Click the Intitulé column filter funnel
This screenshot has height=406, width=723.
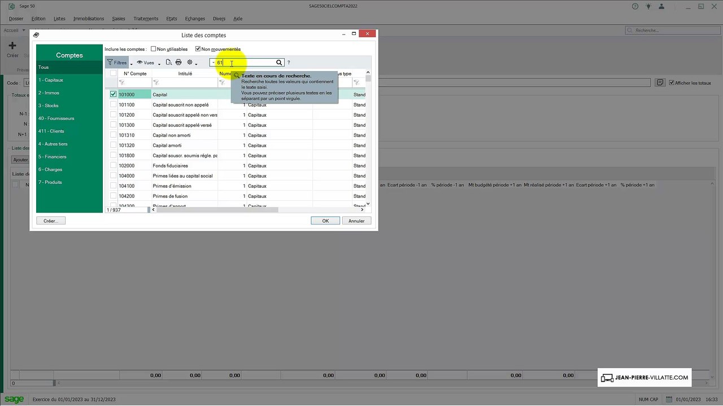coord(156,83)
